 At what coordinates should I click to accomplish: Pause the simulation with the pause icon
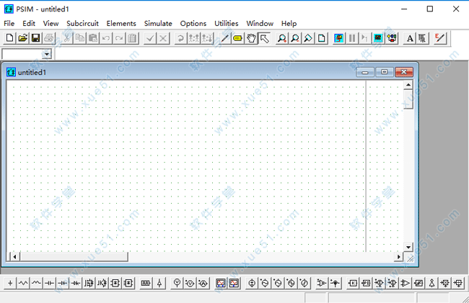click(352, 38)
